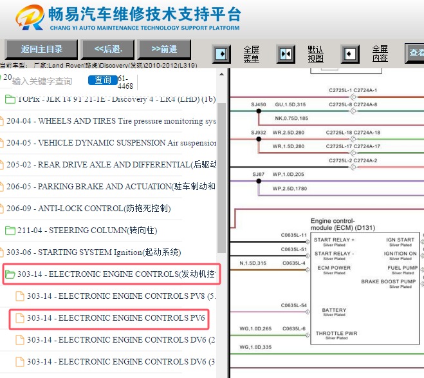Click the document icon beside DV6 (2 entry

click(20, 340)
